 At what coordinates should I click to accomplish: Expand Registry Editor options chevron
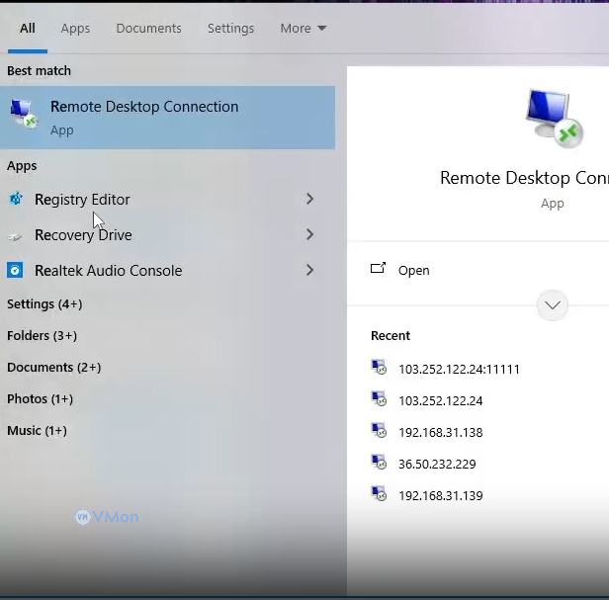tap(309, 199)
